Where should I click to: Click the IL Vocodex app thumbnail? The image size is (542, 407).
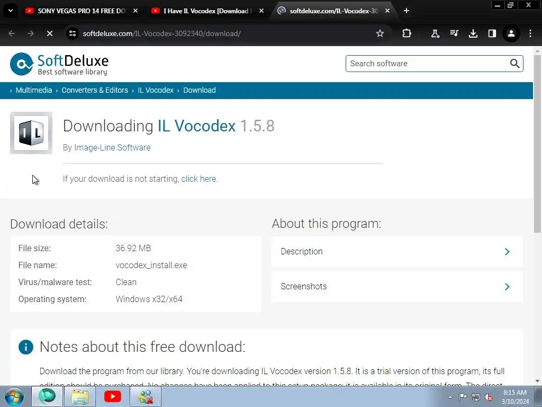(31, 133)
